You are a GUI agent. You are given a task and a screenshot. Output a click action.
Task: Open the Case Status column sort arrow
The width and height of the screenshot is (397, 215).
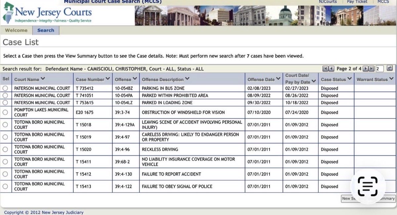(349, 79)
